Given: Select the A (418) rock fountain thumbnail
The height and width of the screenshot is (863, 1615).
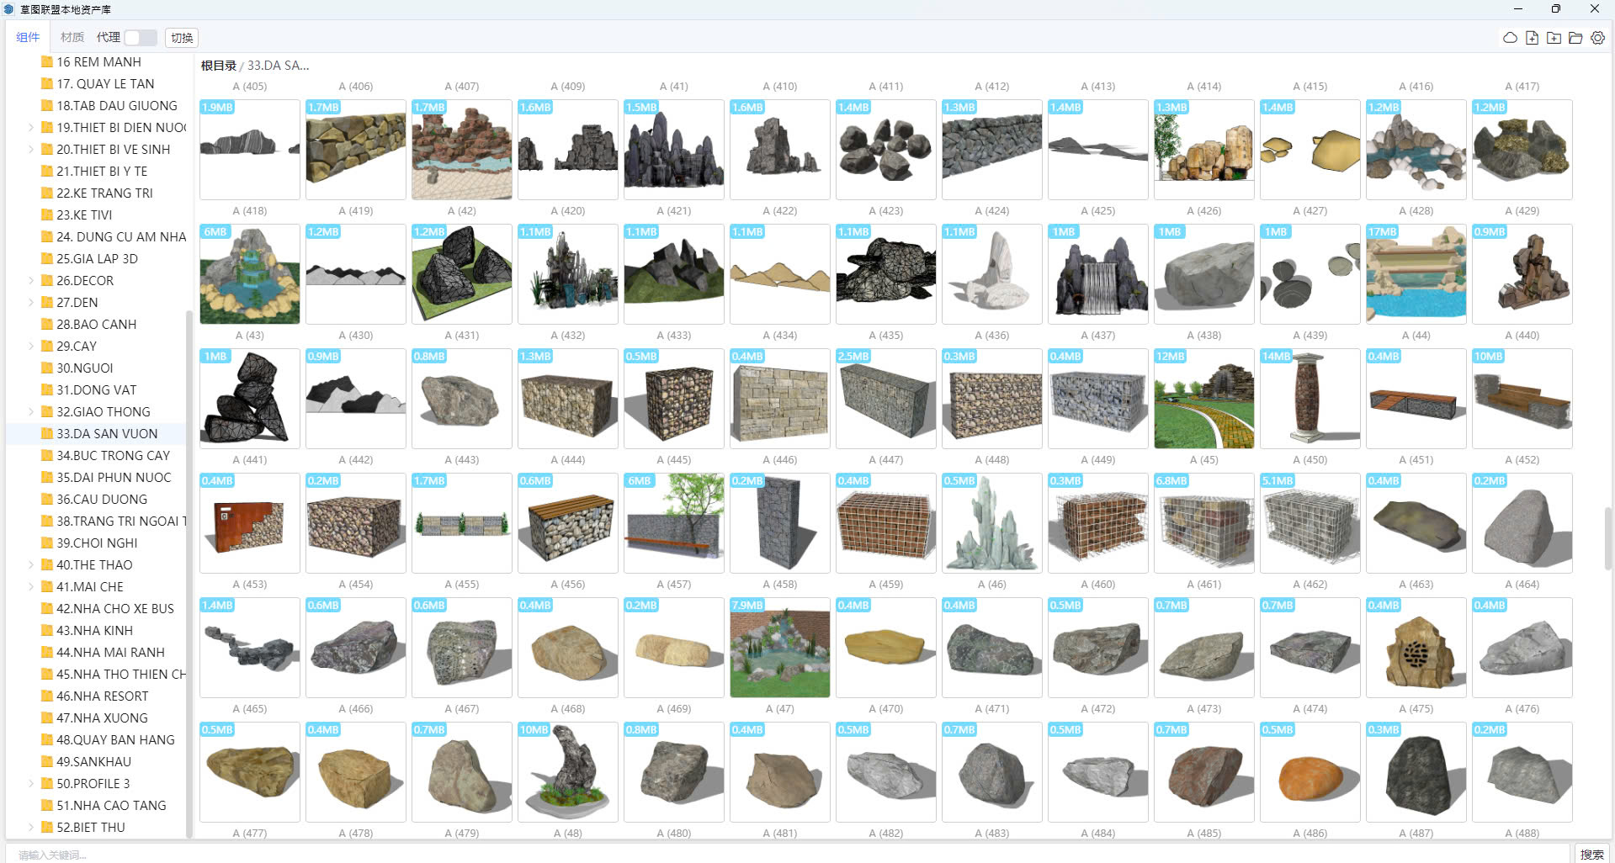Looking at the screenshot, I should 250,274.
